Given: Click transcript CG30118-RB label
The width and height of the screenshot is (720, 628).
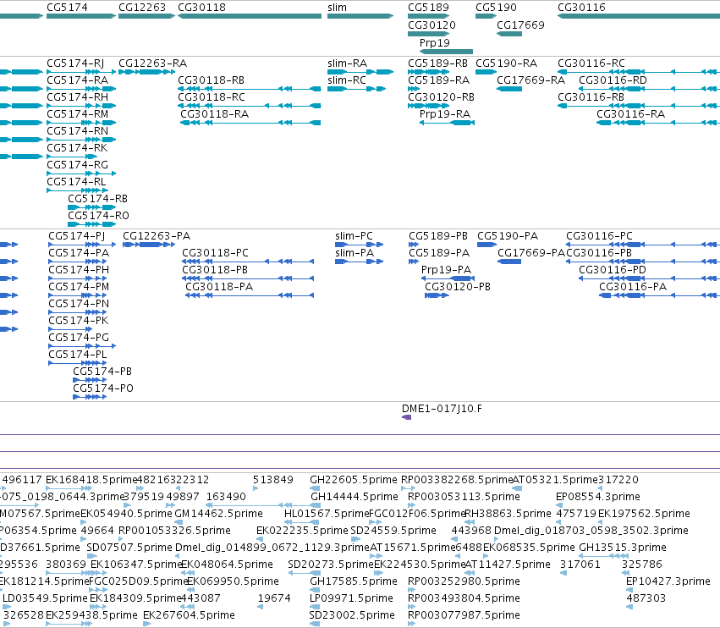Looking at the screenshot, I should pyautogui.click(x=212, y=80).
